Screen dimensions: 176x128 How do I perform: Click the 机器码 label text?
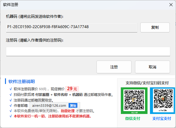(x=34, y=17)
